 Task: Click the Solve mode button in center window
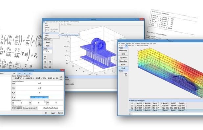(x=48, y=42)
